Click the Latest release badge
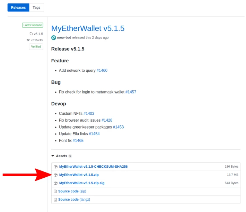The height and width of the screenshot is (212, 246). point(33,25)
